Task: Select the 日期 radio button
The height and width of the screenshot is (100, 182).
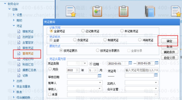Action: pyautogui.click(x=91, y=64)
